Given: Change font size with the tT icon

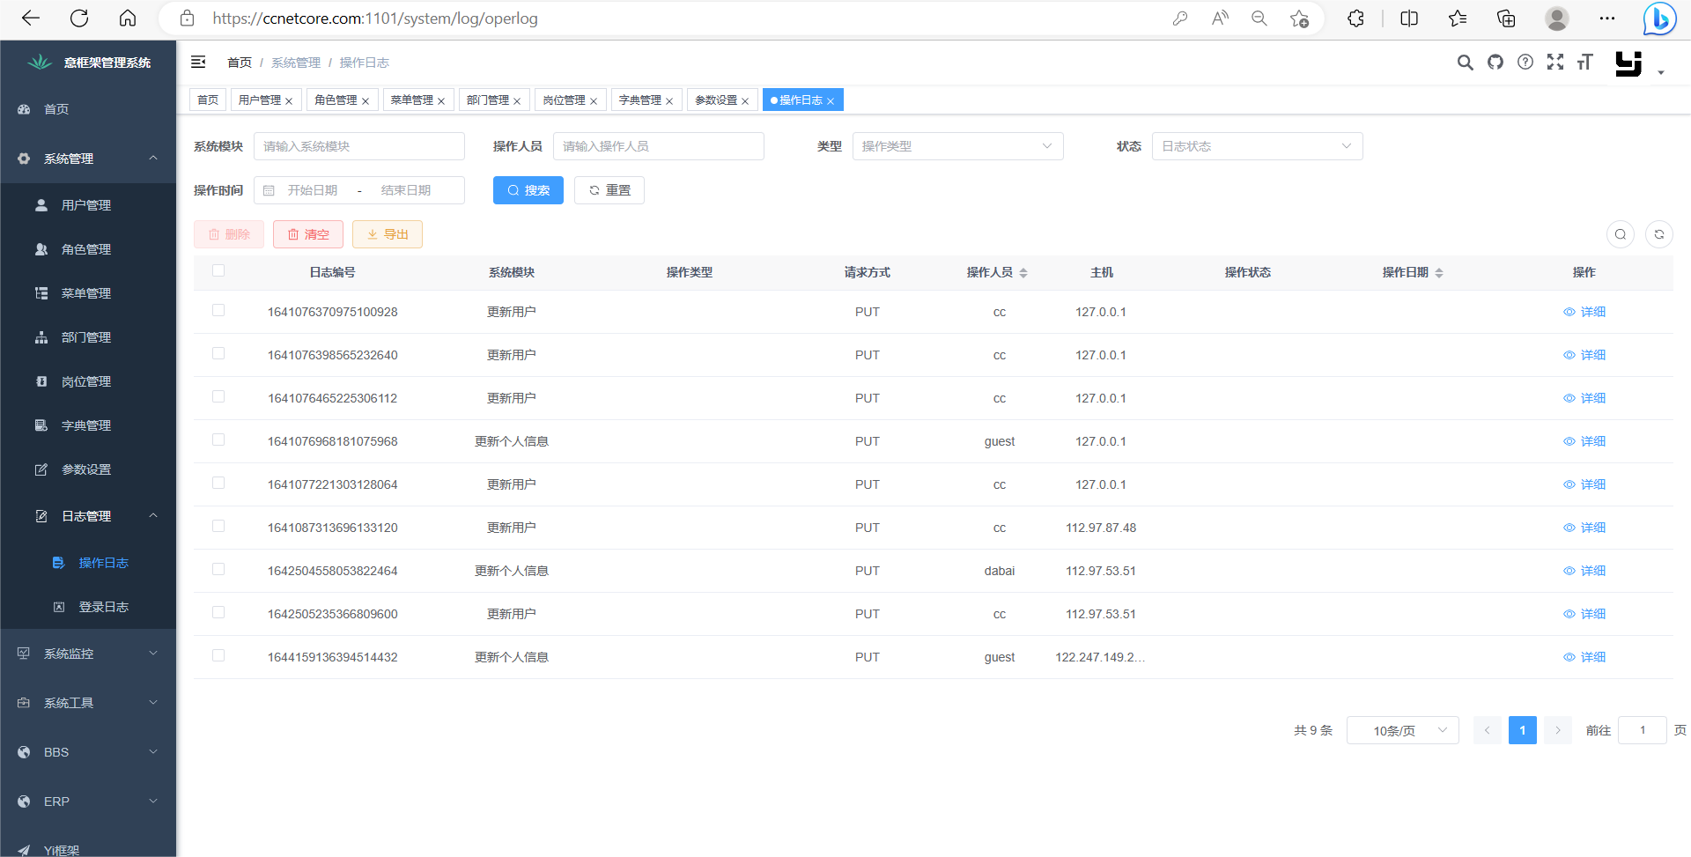Looking at the screenshot, I should [x=1585, y=63].
